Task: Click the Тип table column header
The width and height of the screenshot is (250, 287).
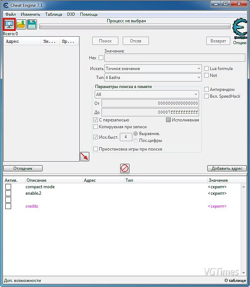Action: pyautogui.click(x=166, y=180)
